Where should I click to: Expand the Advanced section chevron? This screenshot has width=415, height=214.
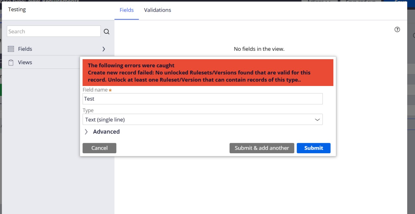click(x=86, y=132)
